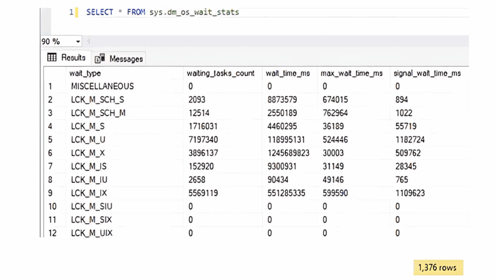Click the grid icon on the Results tab
The width and height of the screenshot is (497, 280).
[x=52, y=58]
